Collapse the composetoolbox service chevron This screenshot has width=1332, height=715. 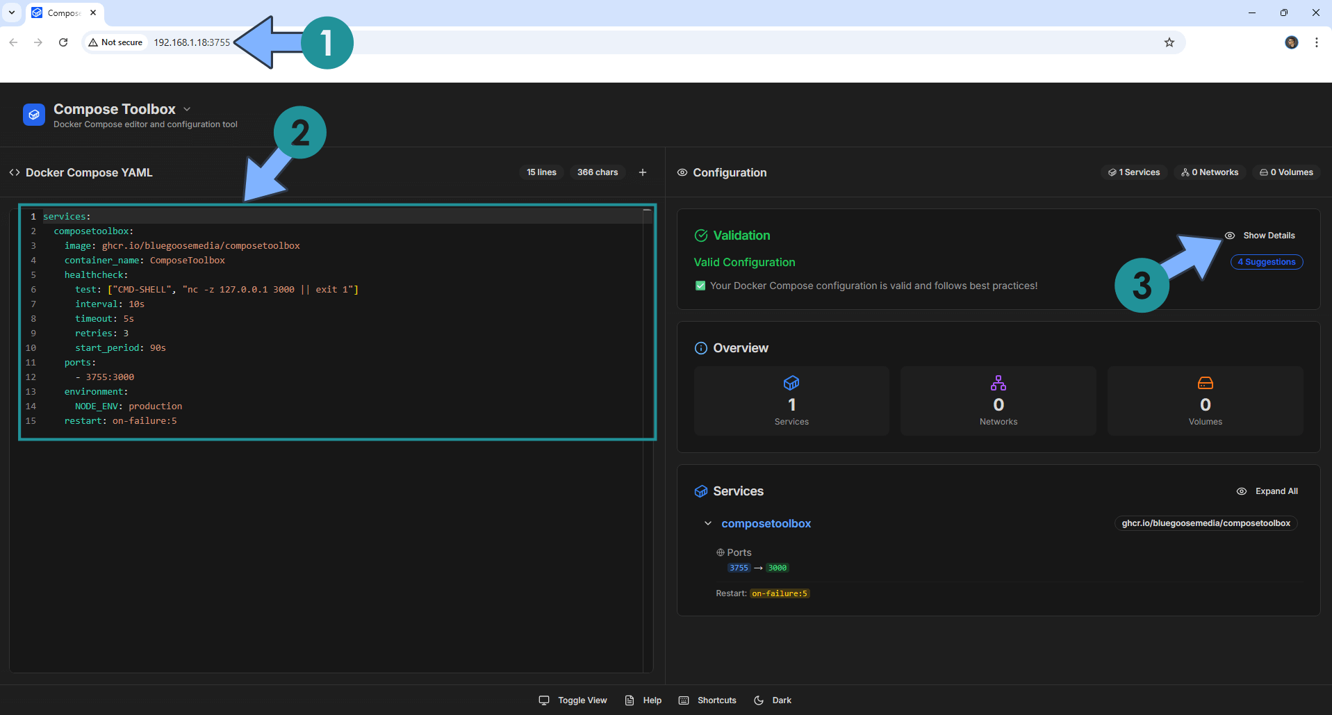(708, 523)
